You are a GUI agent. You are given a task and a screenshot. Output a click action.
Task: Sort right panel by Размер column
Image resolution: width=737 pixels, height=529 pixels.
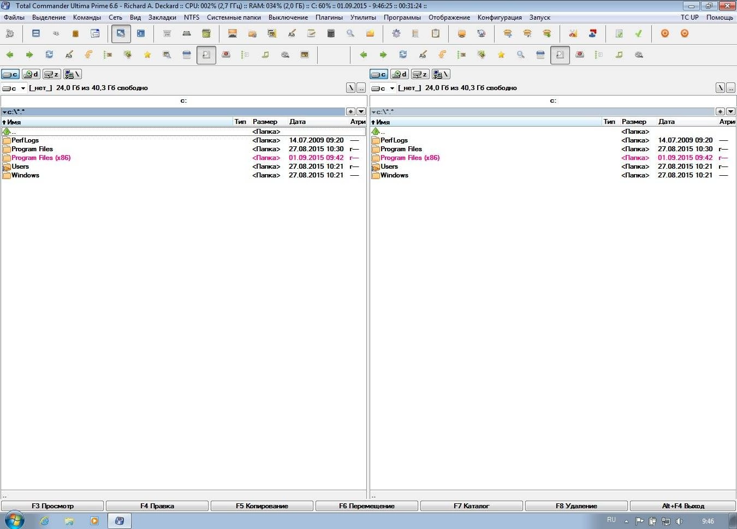point(638,122)
